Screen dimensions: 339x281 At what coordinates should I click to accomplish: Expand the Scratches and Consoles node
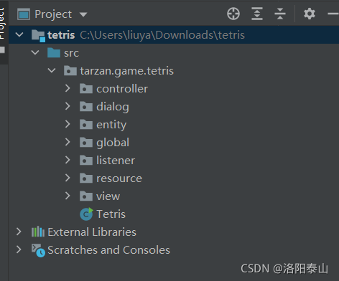click(x=19, y=249)
